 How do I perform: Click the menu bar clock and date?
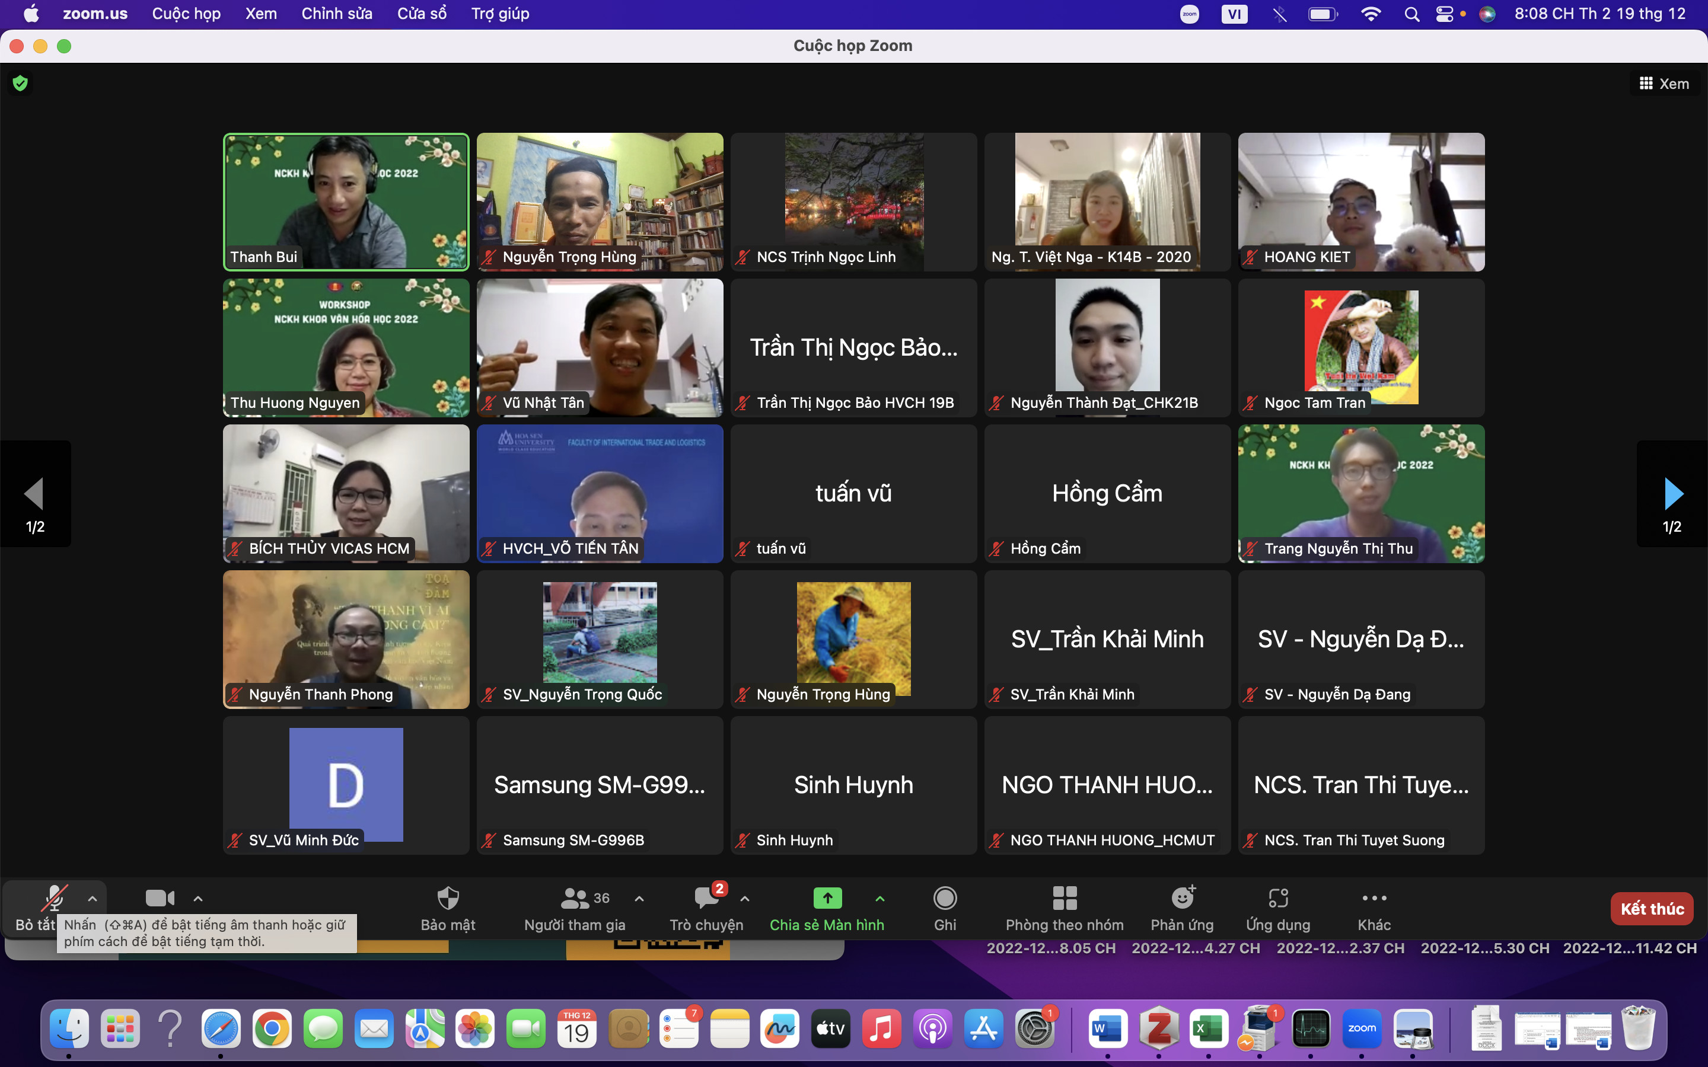click(x=1600, y=14)
